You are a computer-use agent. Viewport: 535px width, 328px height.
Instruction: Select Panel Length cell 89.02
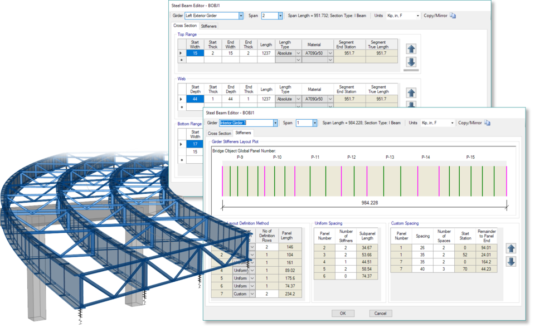pyautogui.click(x=290, y=271)
